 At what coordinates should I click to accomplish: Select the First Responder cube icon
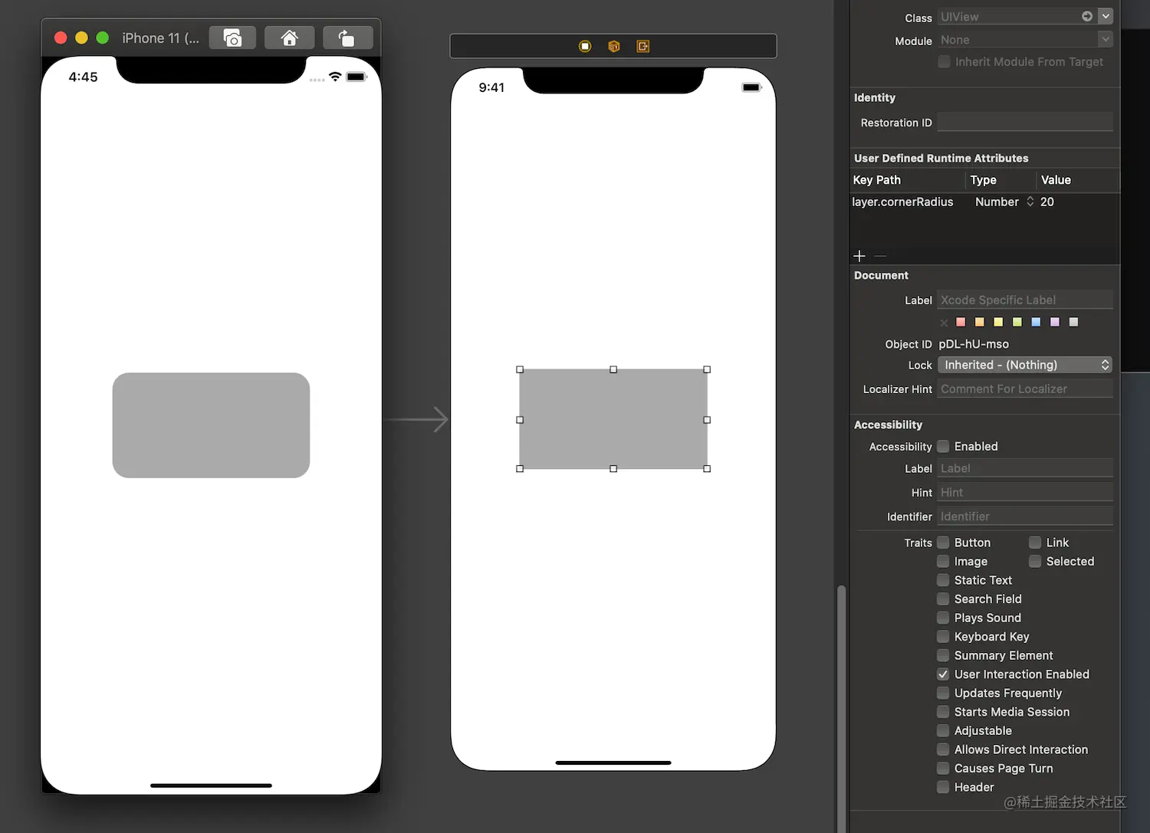tap(613, 46)
